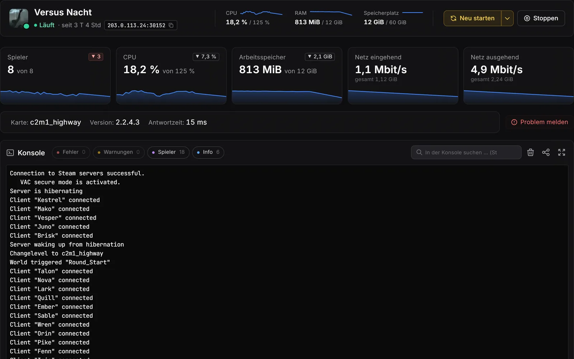
Task: Open the Netz eingehend card
Action: click(403, 76)
